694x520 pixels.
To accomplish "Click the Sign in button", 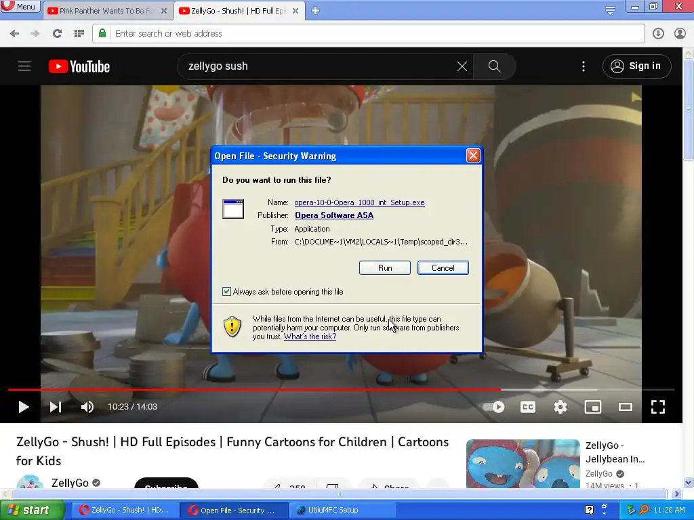I will 636,66.
